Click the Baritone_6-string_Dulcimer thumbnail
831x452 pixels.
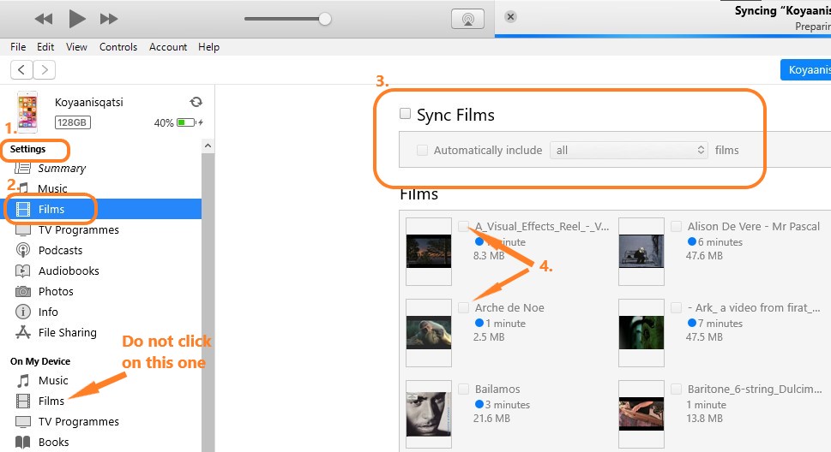641,414
